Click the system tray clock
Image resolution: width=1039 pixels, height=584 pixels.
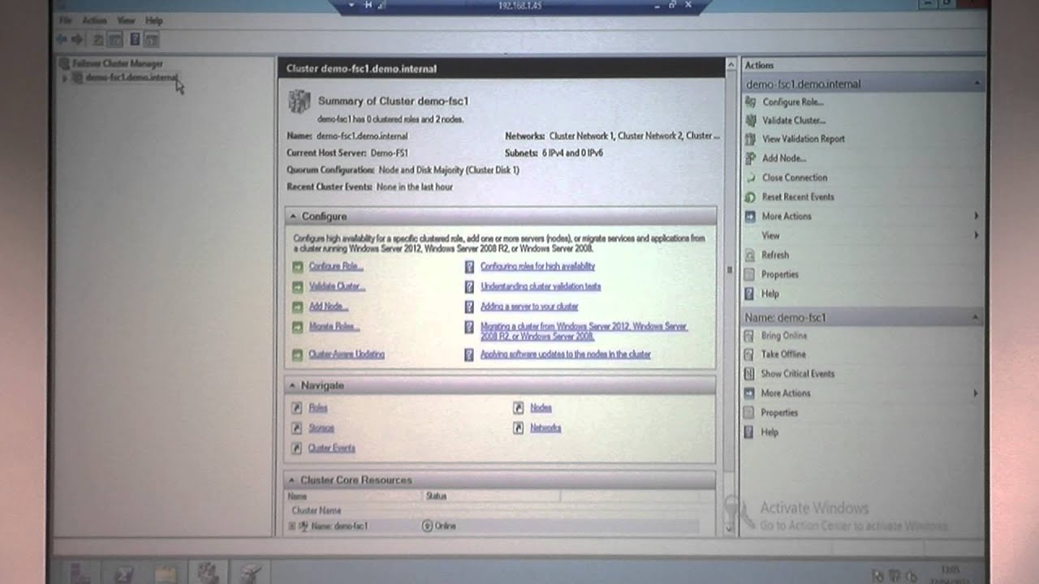(x=949, y=573)
